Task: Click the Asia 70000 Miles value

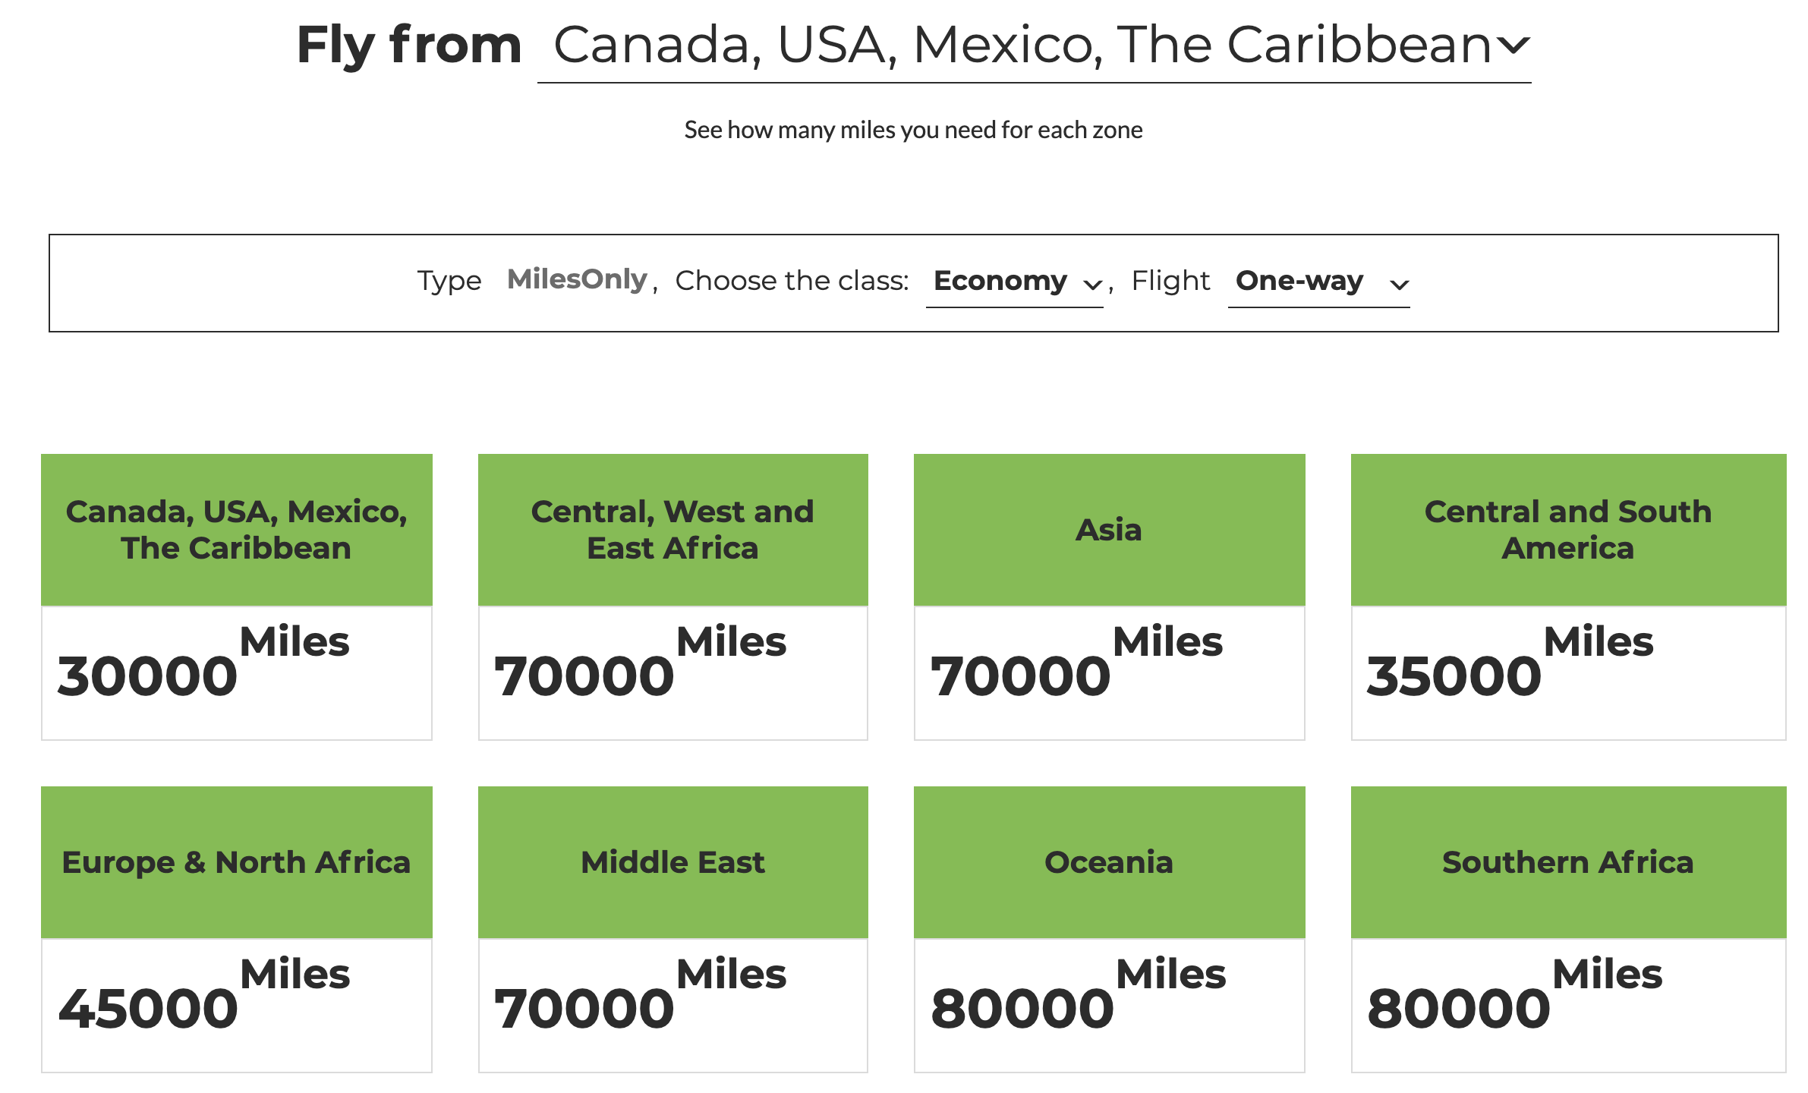Action: coord(1021,676)
